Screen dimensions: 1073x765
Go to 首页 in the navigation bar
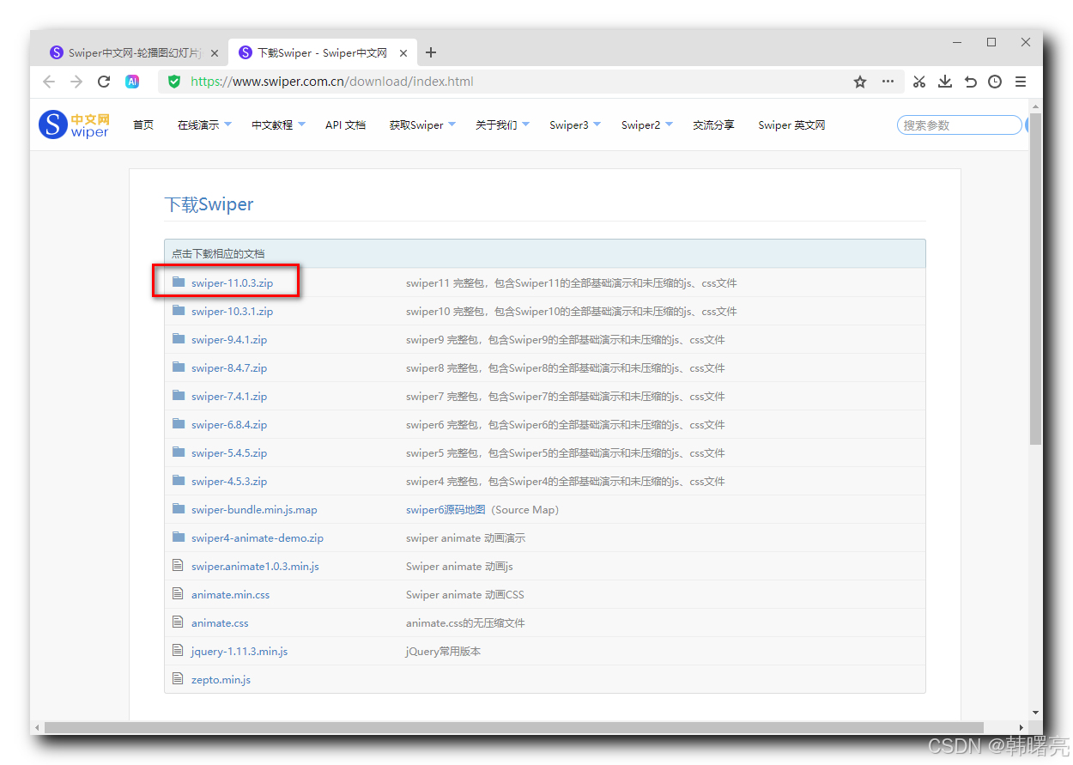coord(143,124)
